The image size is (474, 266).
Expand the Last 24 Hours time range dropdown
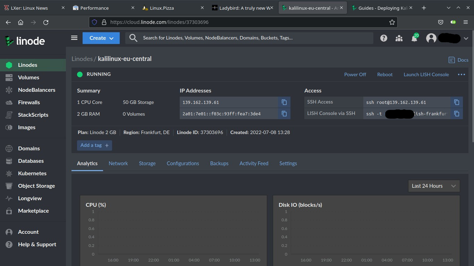(x=434, y=186)
